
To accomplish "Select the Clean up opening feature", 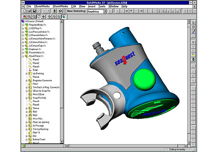I will 41,122.
